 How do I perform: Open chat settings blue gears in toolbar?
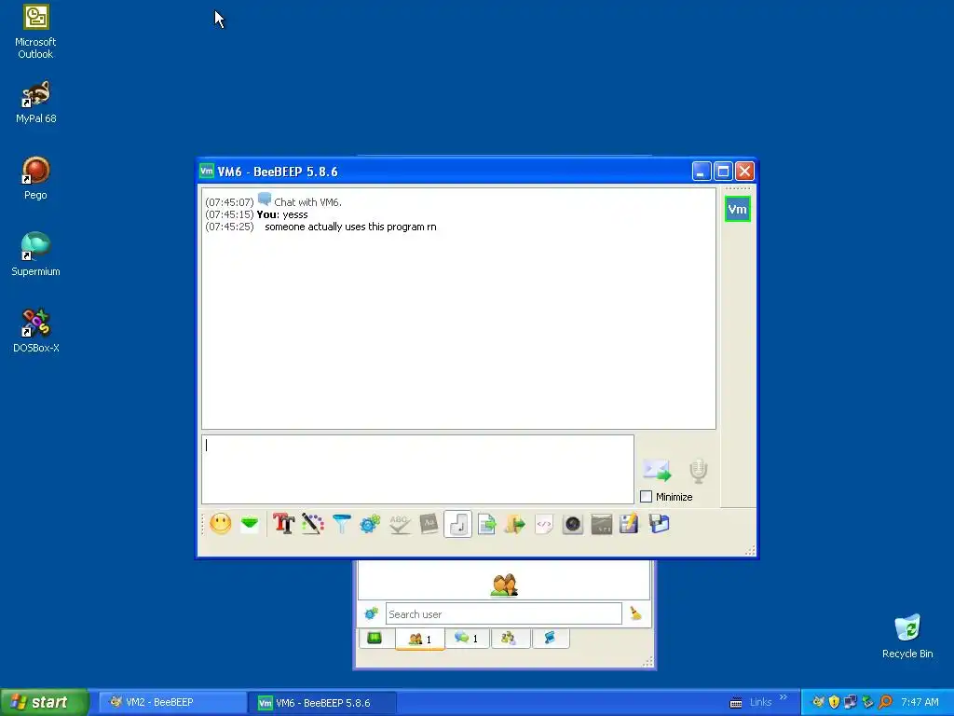370,524
